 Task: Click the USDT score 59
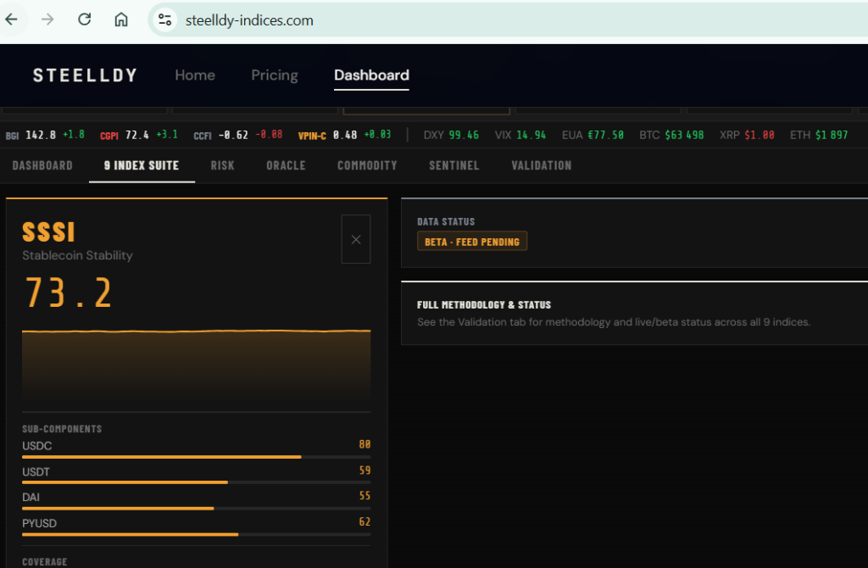point(364,471)
